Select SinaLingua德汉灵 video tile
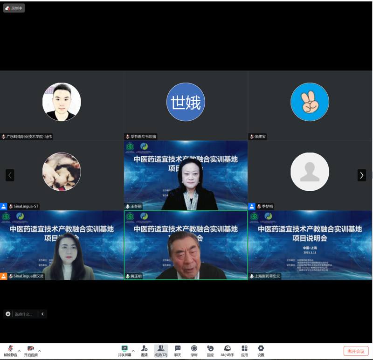 pyautogui.click(x=62, y=245)
